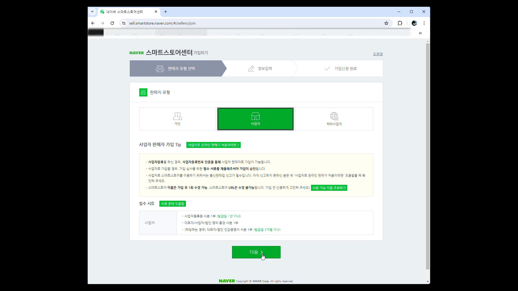Select the 개인 seller type card
Image resolution: width=518 pixels, height=291 pixels.
coord(177,119)
